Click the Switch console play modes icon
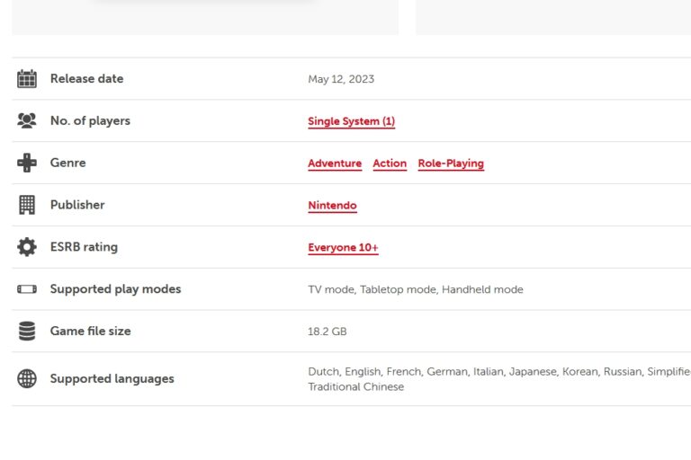Image resolution: width=691 pixels, height=460 pixels. coord(27,289)
